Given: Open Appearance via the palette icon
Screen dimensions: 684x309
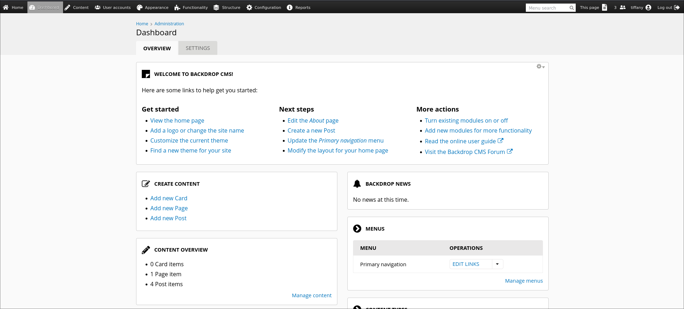Looking at the screenshot, I should [140, 7].
